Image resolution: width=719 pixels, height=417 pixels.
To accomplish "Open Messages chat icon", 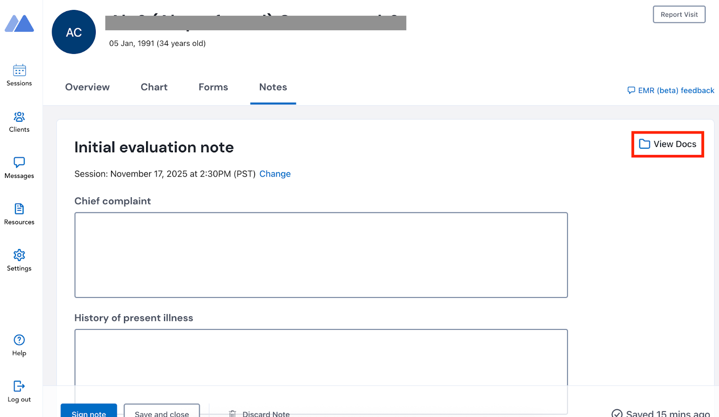I will pyautogui.click(x=19, y=163).
